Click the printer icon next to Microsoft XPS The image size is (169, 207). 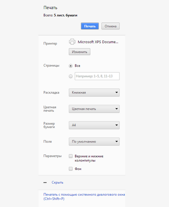click(x=72, y=42)
